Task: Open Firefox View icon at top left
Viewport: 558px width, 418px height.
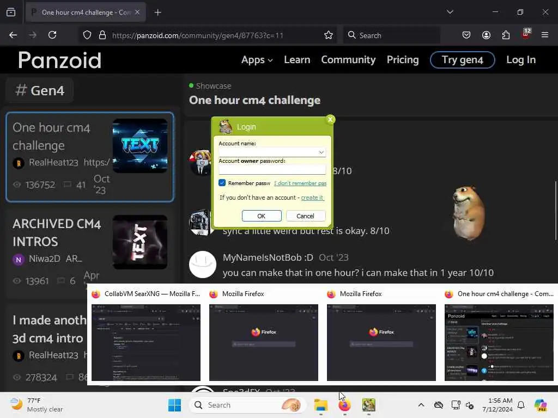Action: pos(11,12)
